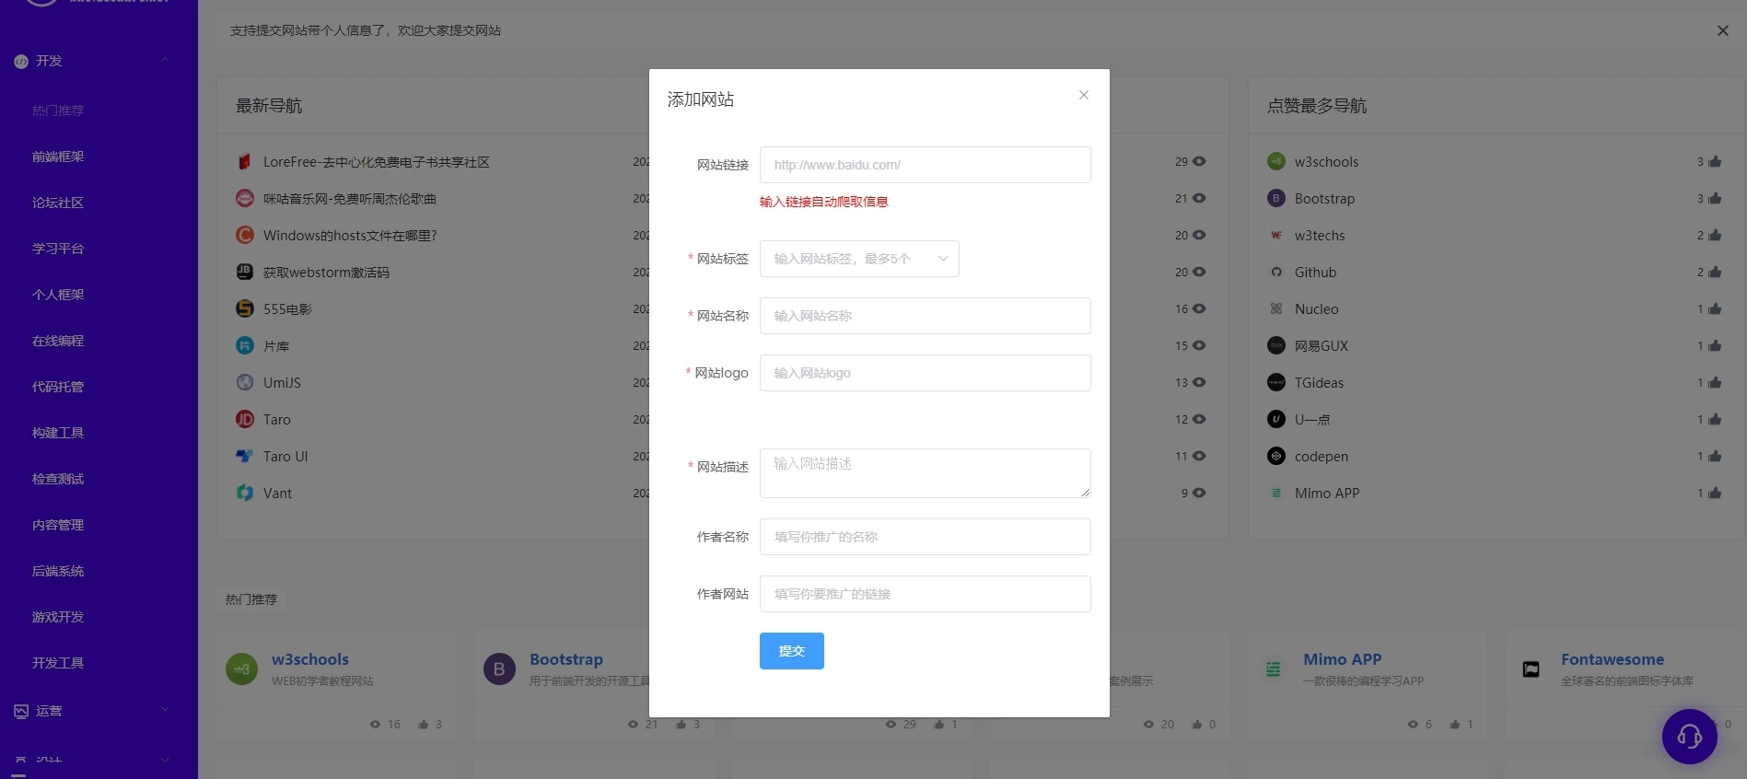This screenshot has width=1747, height=779.
Task: Click thumbs-up icon beside Bootstrap
Action: click(x=1715, y=199)
